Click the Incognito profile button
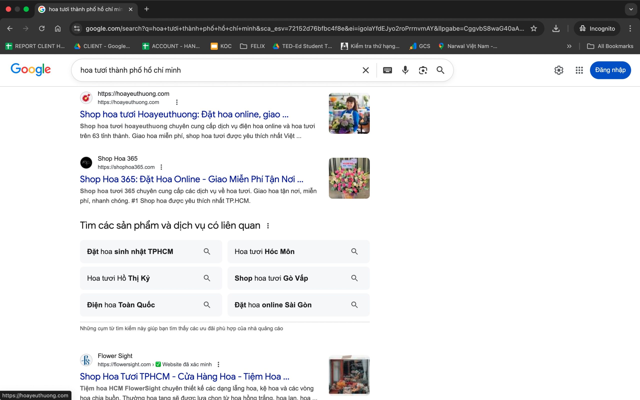 tap(597, 28)
